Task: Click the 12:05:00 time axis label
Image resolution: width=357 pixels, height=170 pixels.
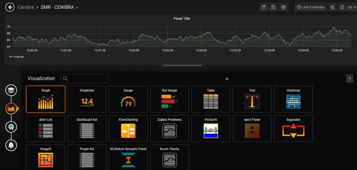Action: click(337, 50)
